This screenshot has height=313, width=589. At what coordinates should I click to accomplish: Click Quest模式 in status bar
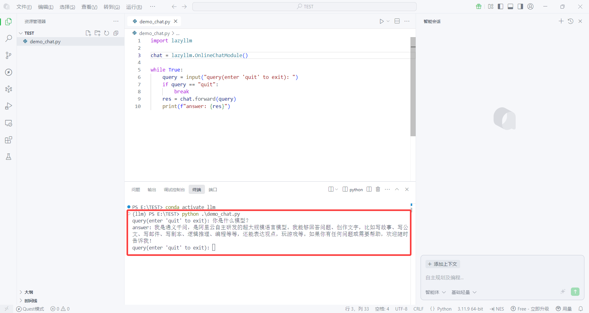tap(30, 309)
